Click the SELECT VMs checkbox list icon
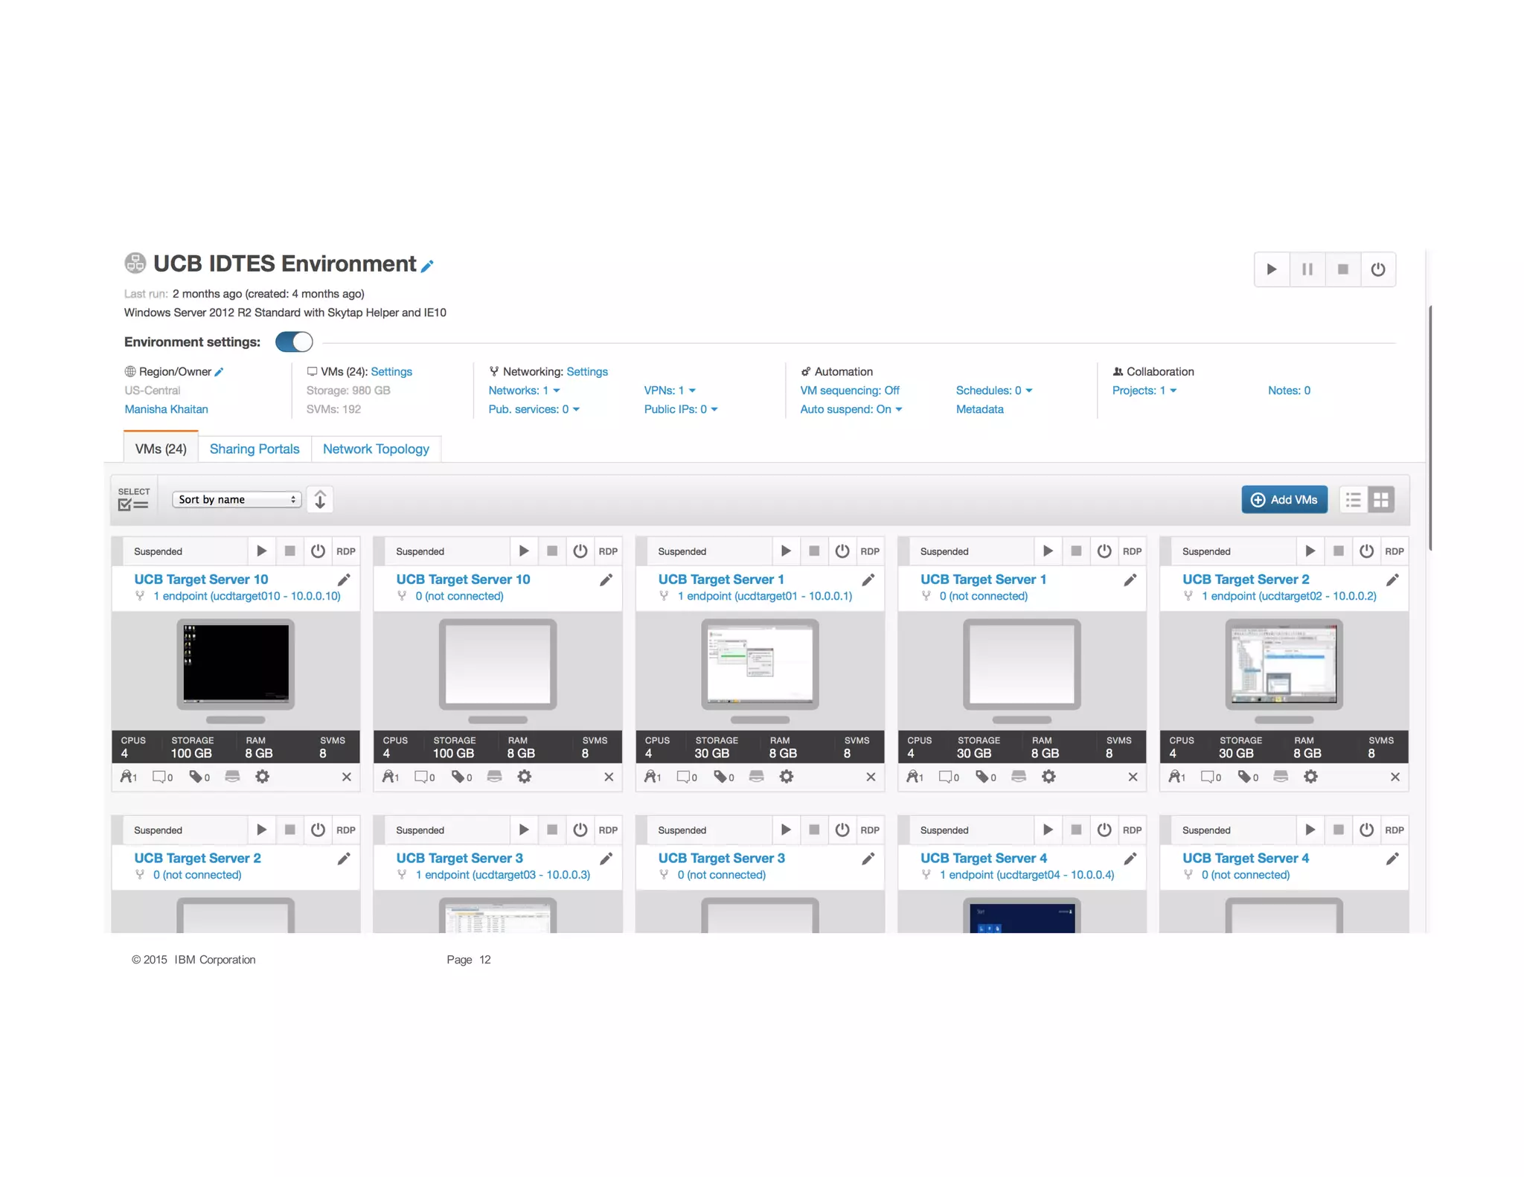1524x1177 pixels. point(134,499)
